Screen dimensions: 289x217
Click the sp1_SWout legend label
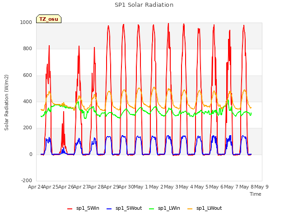pos(129,208)
